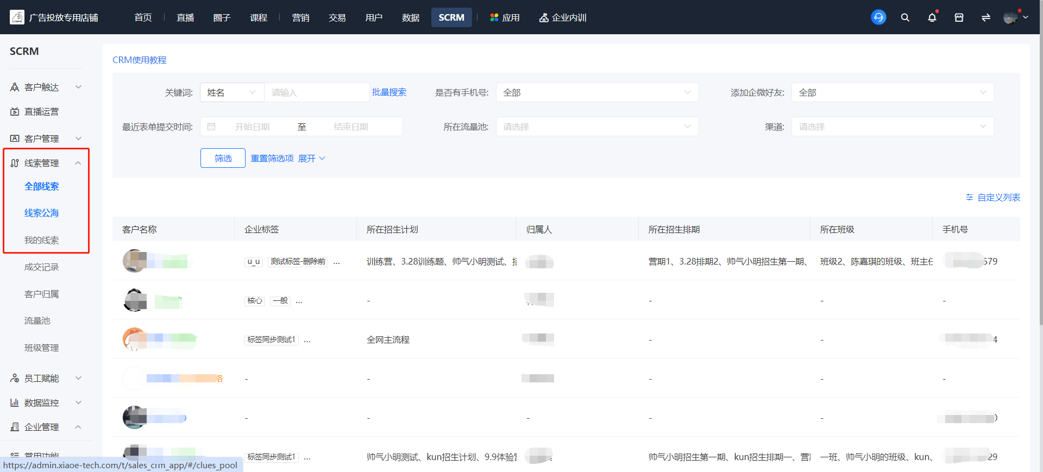Open the user avatar menu
The image size is (1043, 472).
1015,17
